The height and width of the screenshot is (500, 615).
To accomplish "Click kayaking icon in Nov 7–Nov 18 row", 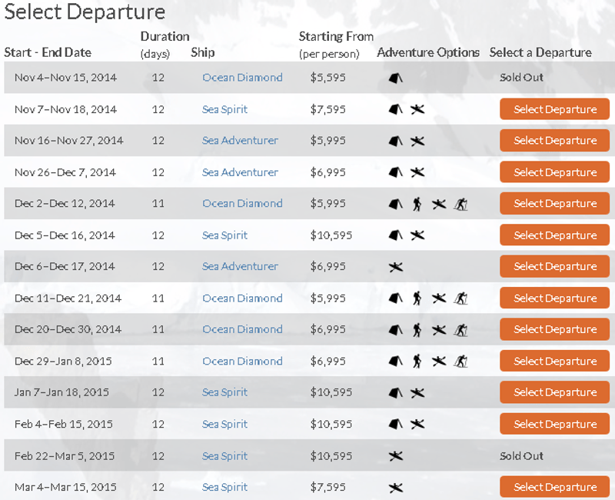I will (417, 109).
